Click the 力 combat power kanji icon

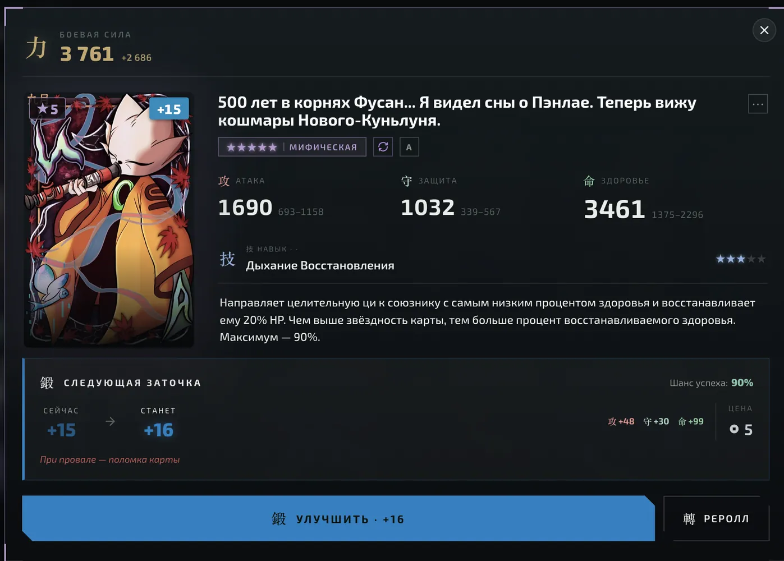[x=36, y=48]
